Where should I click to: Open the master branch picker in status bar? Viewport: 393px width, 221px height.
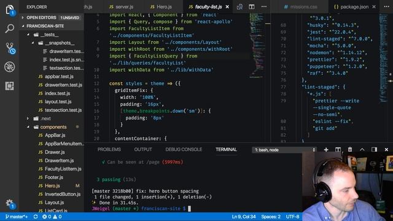[x=17, y=217]
